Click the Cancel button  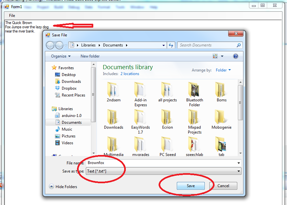point(223,186)
